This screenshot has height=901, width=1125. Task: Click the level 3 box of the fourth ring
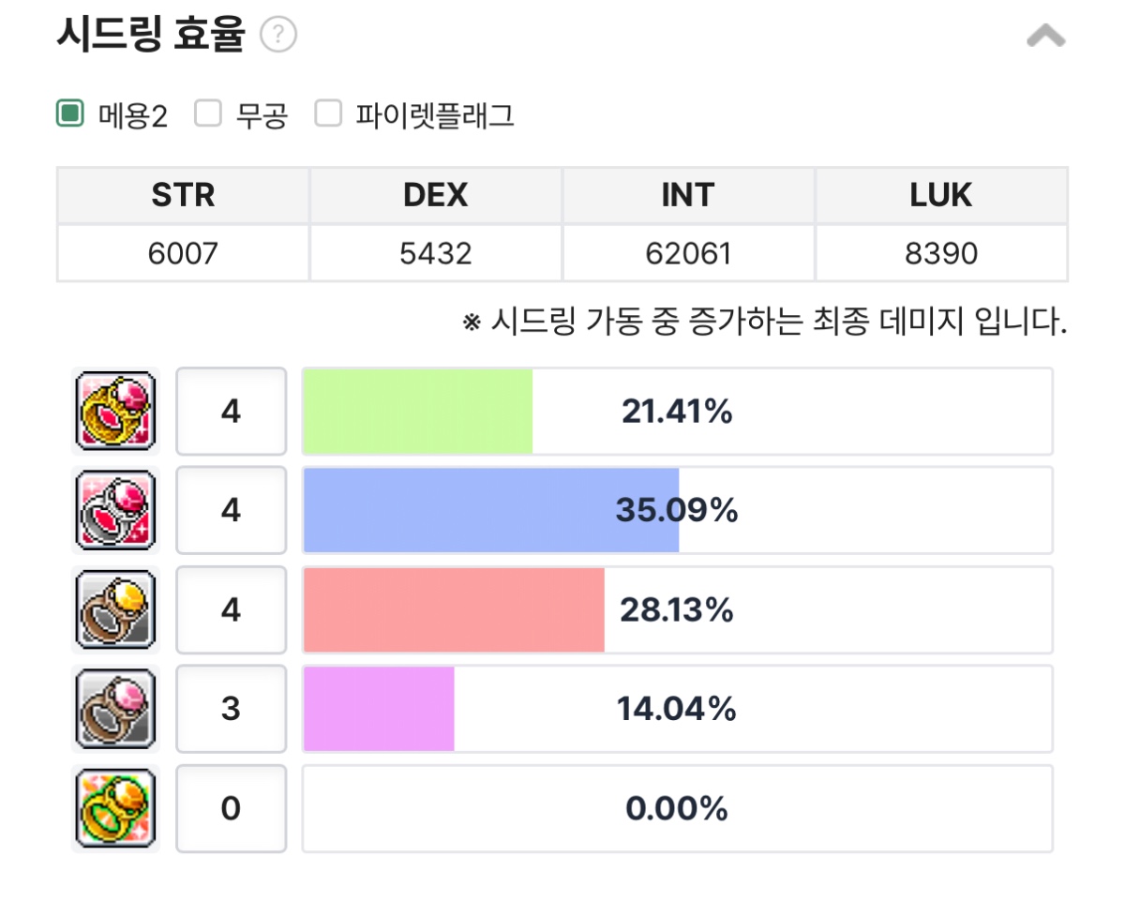pyautogui.click(x=231, y=709)
